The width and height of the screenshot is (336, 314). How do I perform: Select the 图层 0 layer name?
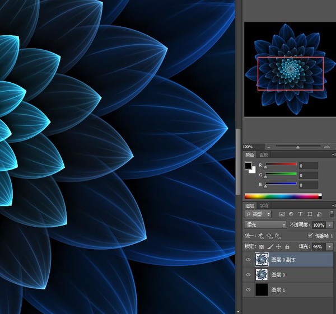[x=278, y=275]
